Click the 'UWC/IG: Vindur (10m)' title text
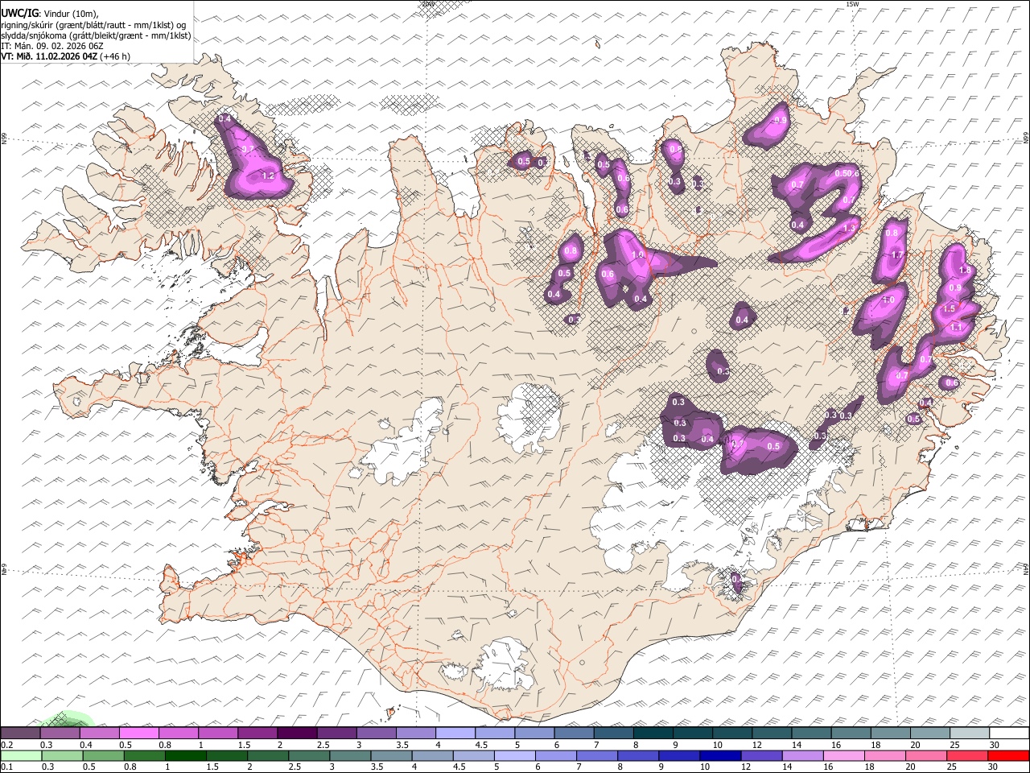This screenshot has height=773, width=1030. coord(50,13)
